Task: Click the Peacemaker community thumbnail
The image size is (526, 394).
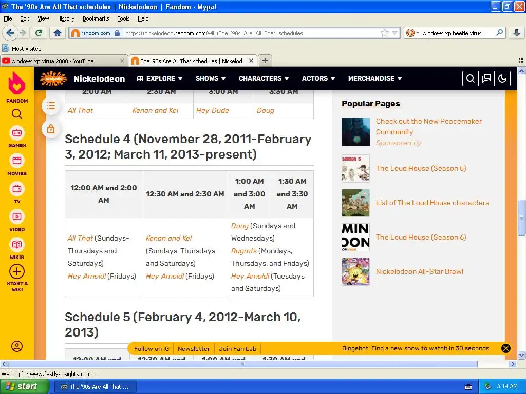Action: (x=355, y=132)
